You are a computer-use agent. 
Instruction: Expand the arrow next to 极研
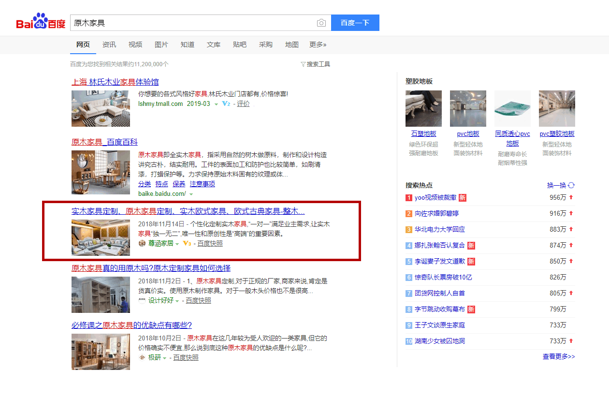[x=164, y=358]
